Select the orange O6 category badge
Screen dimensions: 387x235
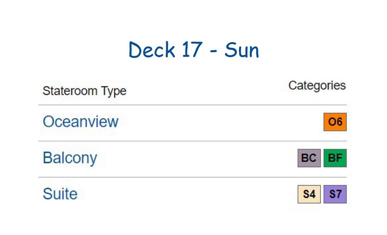click(x=335, y=122)
